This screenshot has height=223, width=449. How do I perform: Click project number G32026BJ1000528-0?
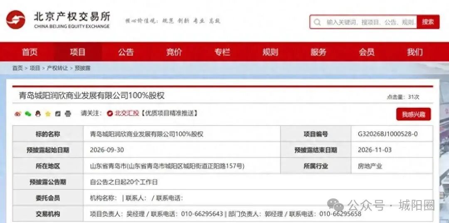pos(388,133)
